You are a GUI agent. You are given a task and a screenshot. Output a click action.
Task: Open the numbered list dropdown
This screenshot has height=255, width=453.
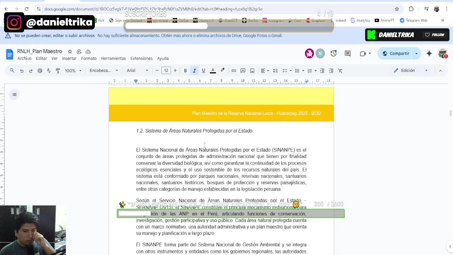[312, 70]
